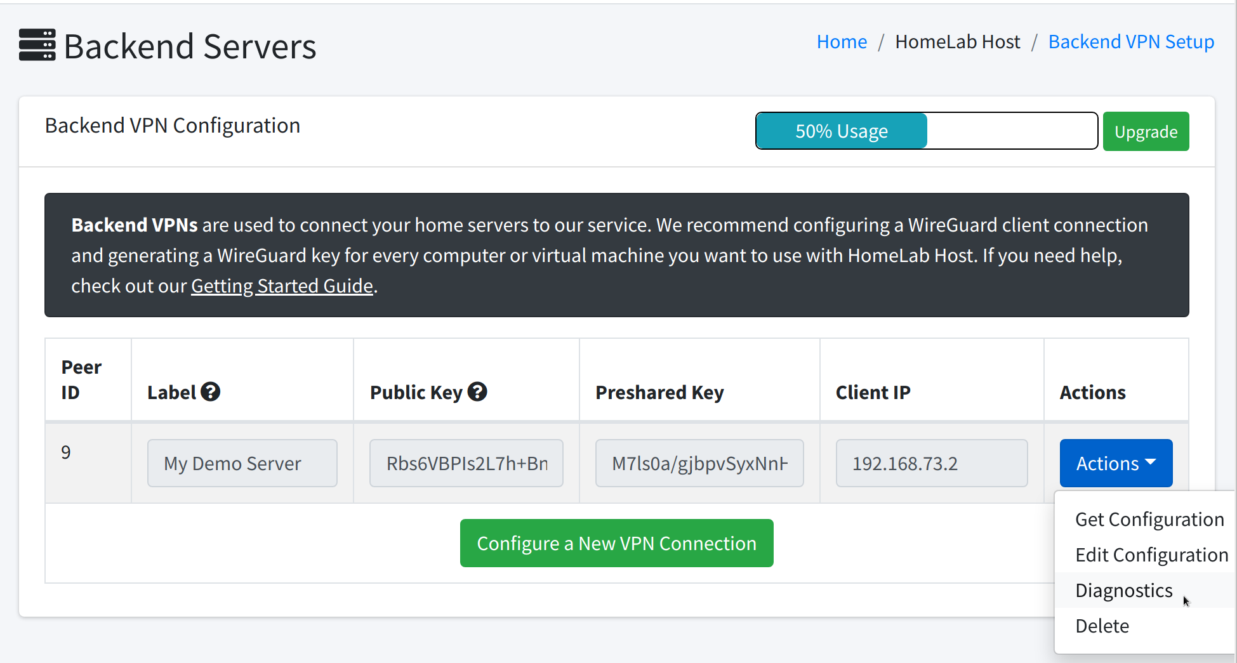Image resolution: width=1237 pixels, height=663 pixels.
Task: Click the server stack icon beside Backend Servers
Action: pyautogui.click(x=37, y=45)
